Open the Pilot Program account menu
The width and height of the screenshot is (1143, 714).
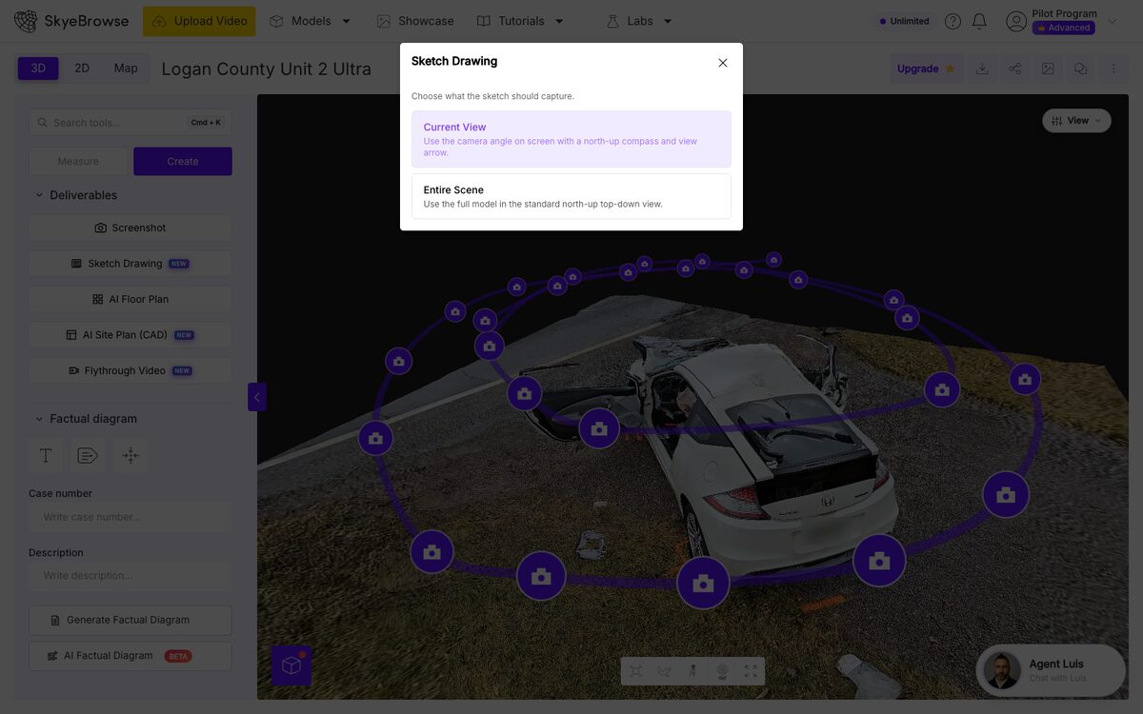1063,21
